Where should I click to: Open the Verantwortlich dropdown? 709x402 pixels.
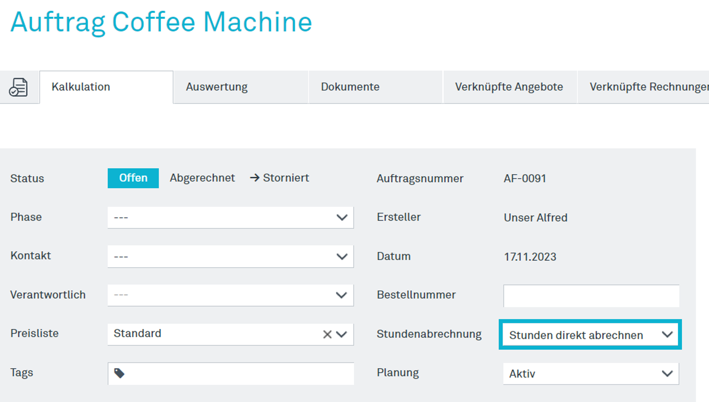tap(230, 295)
